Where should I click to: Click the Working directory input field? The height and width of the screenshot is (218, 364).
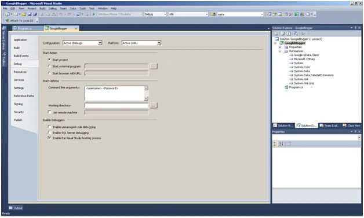point(117,105)
